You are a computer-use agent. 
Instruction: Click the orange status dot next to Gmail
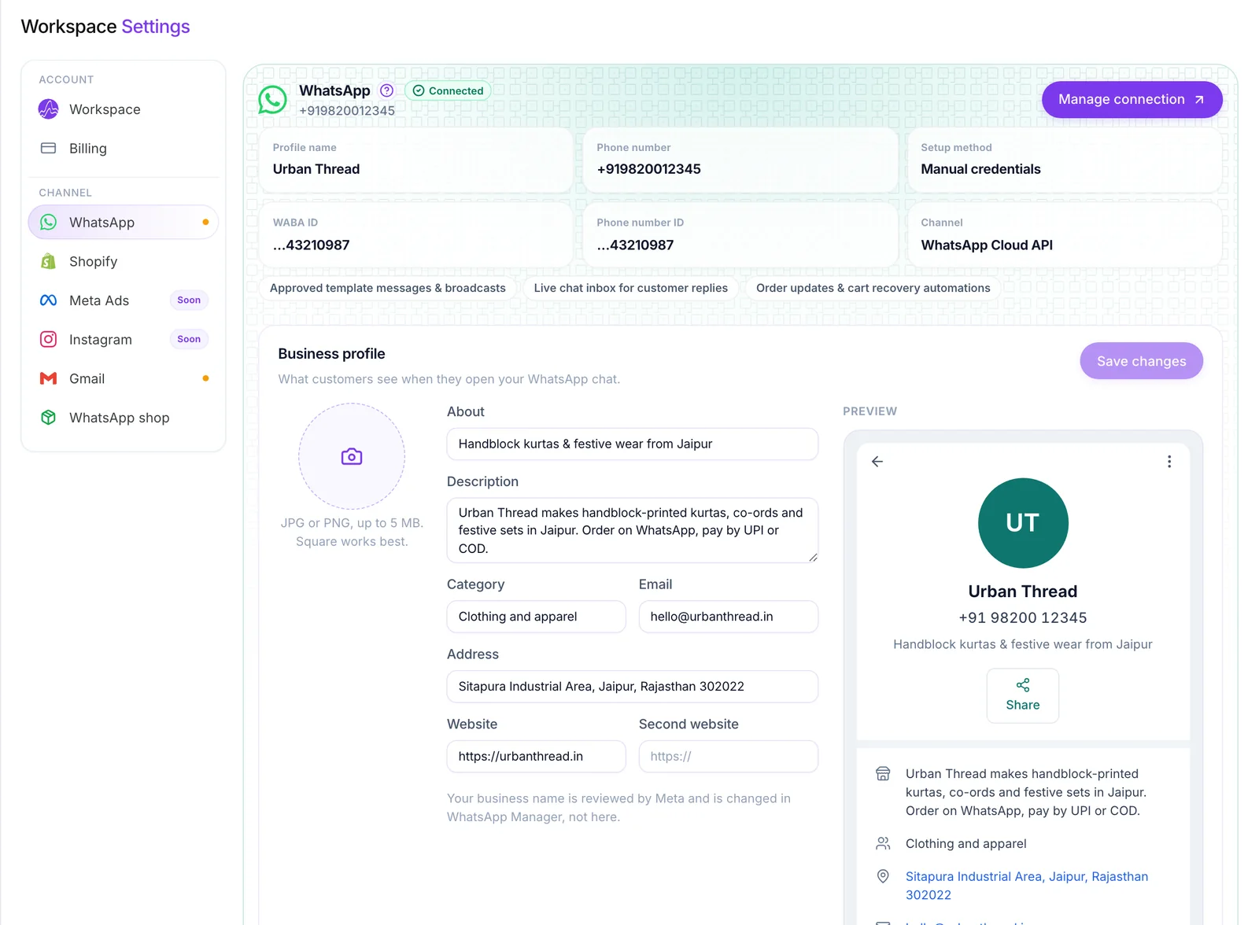(205, 379)
